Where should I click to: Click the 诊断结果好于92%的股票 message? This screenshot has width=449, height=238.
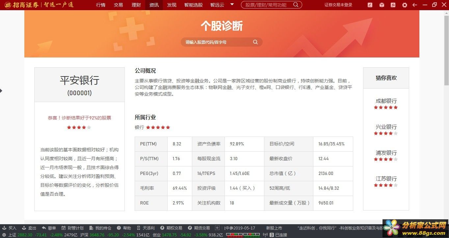tap(79, 118)
